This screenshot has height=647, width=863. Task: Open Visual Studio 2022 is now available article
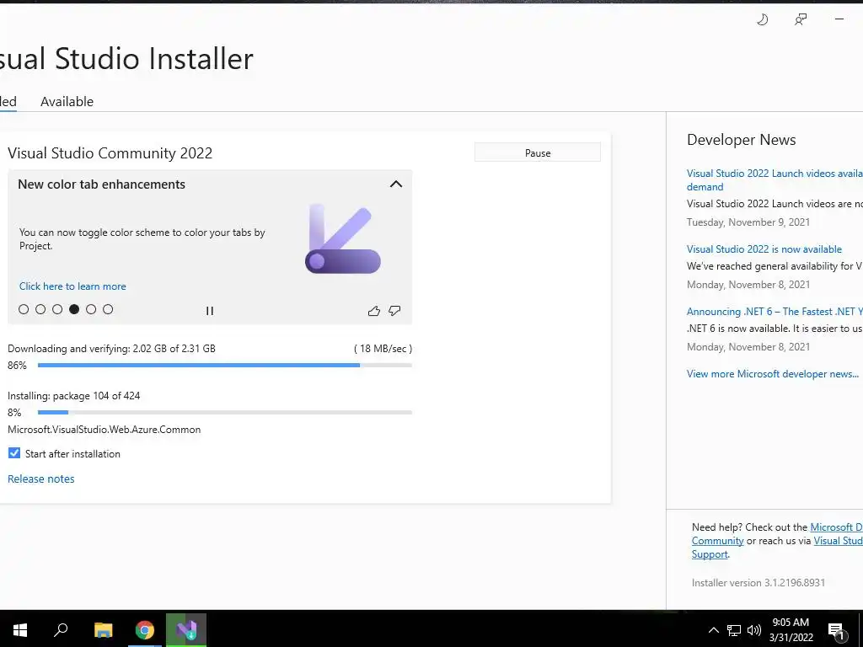coord(764,249)
